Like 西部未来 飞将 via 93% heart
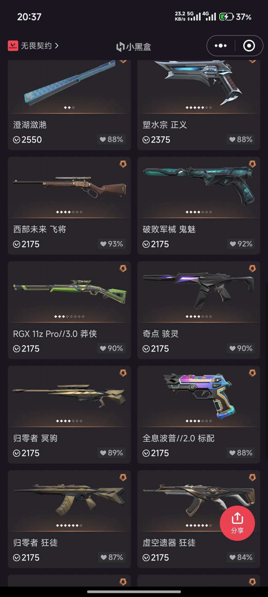The height and width of the screenshot is (597, 268). (111, 244)
